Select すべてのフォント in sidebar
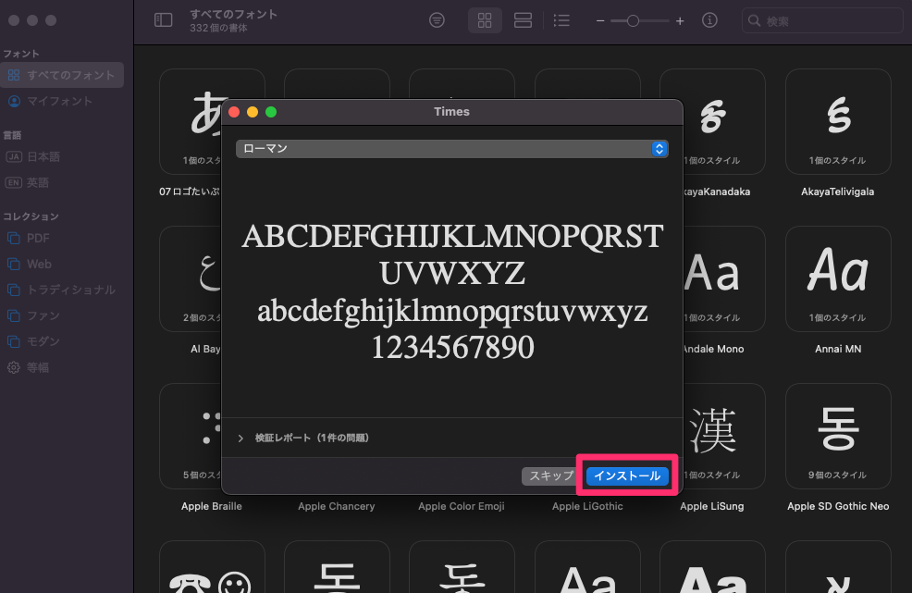 click(62, 75)
